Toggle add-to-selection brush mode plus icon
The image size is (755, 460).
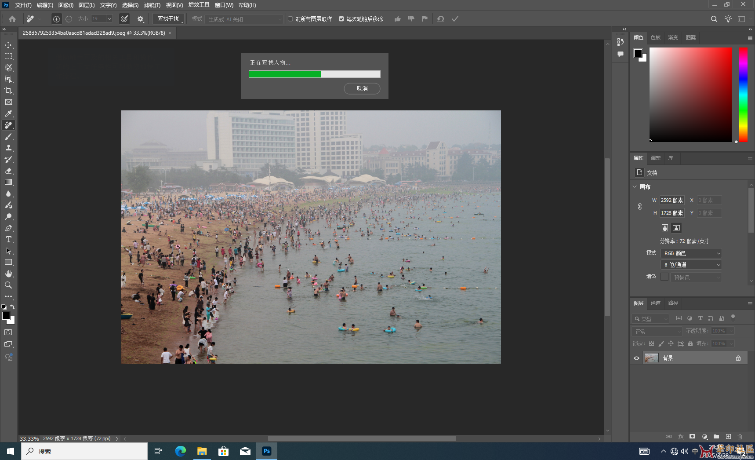point(56,19)
